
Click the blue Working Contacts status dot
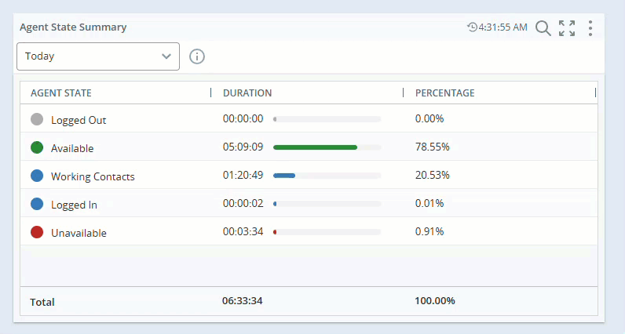[x=37, y=176]
